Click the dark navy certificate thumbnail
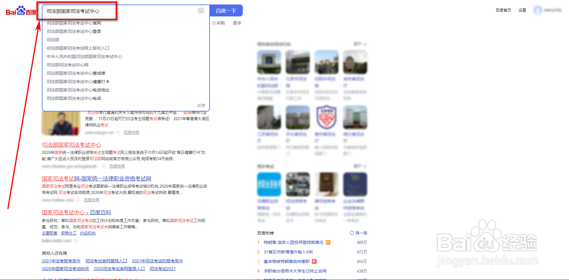The width and height of the screenshot is (569, 280). pyautogui.click(x=355, y=184)
